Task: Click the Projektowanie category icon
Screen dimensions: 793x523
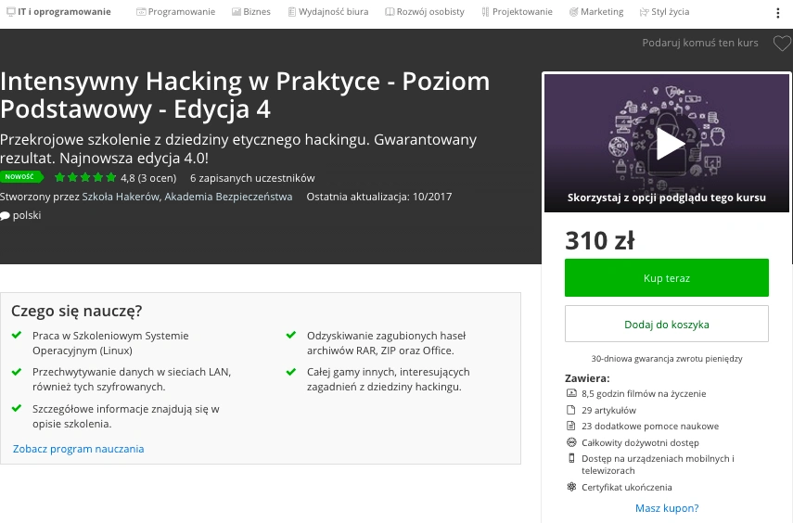Action: (485, 12)
